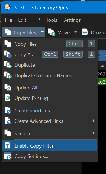This screenshot has width=106, height=174.
Task: Click the column sort arrow behind the menu
Action: pos(103,66)
